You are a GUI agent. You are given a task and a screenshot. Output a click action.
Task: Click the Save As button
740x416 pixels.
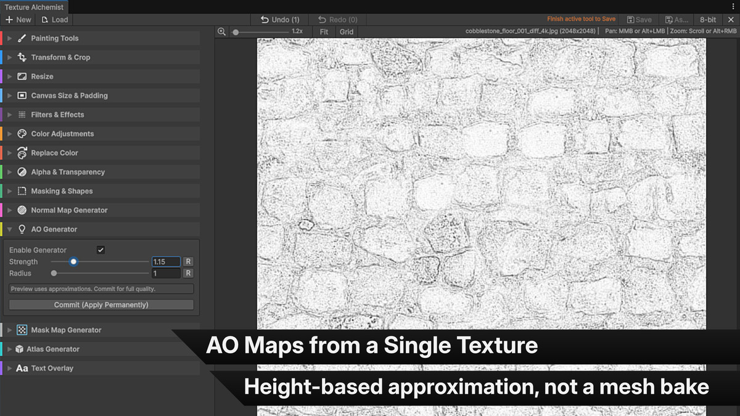coord(676,20)
